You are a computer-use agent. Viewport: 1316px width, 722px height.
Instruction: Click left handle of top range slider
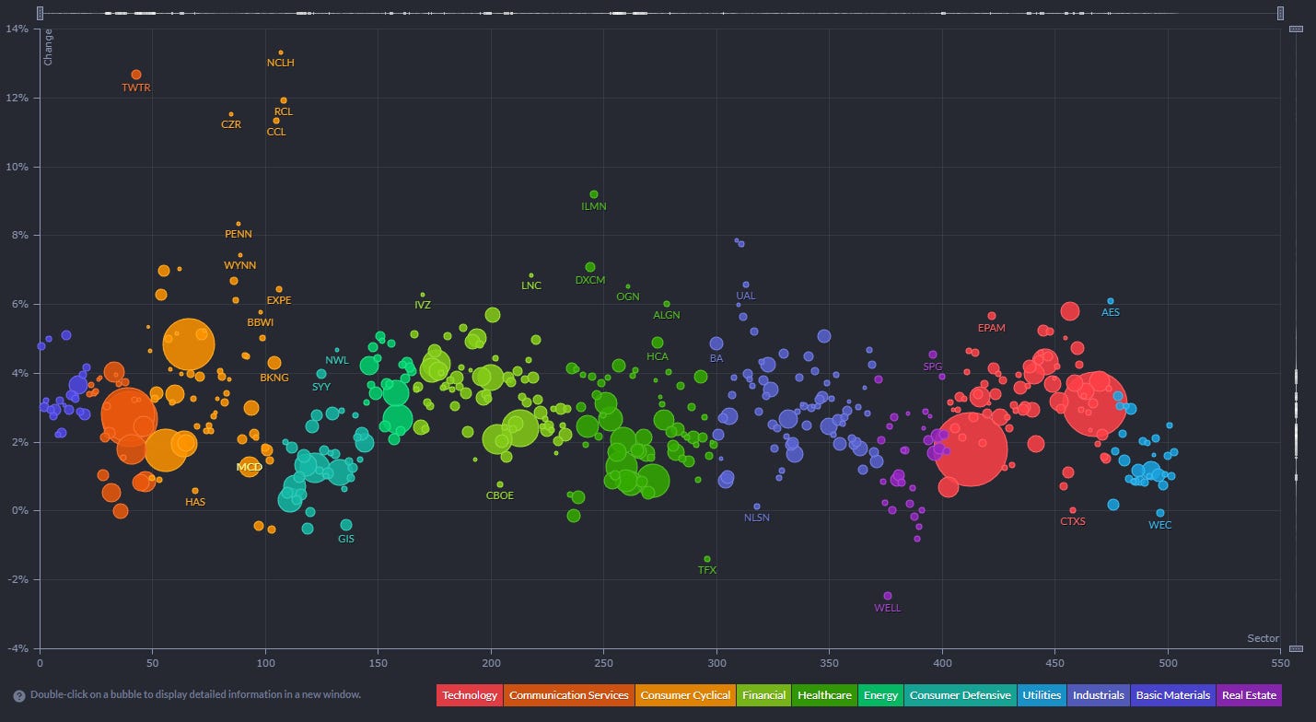point(40,13)
